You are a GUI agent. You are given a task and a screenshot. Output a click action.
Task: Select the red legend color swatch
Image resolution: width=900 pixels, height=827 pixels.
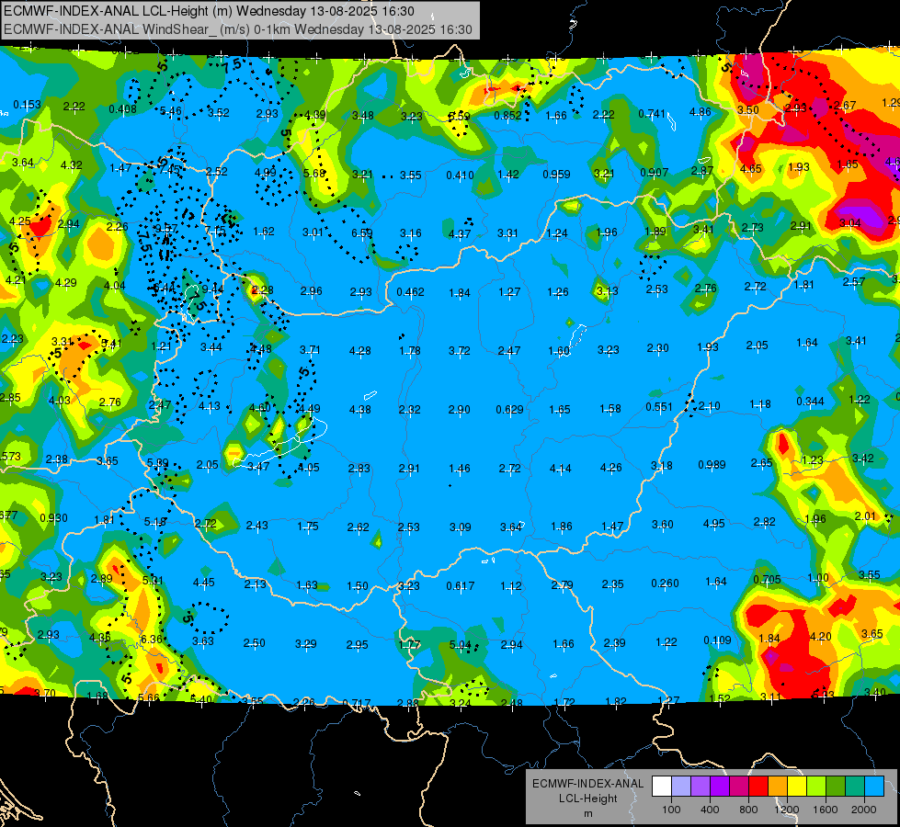(x=758, y=786)
